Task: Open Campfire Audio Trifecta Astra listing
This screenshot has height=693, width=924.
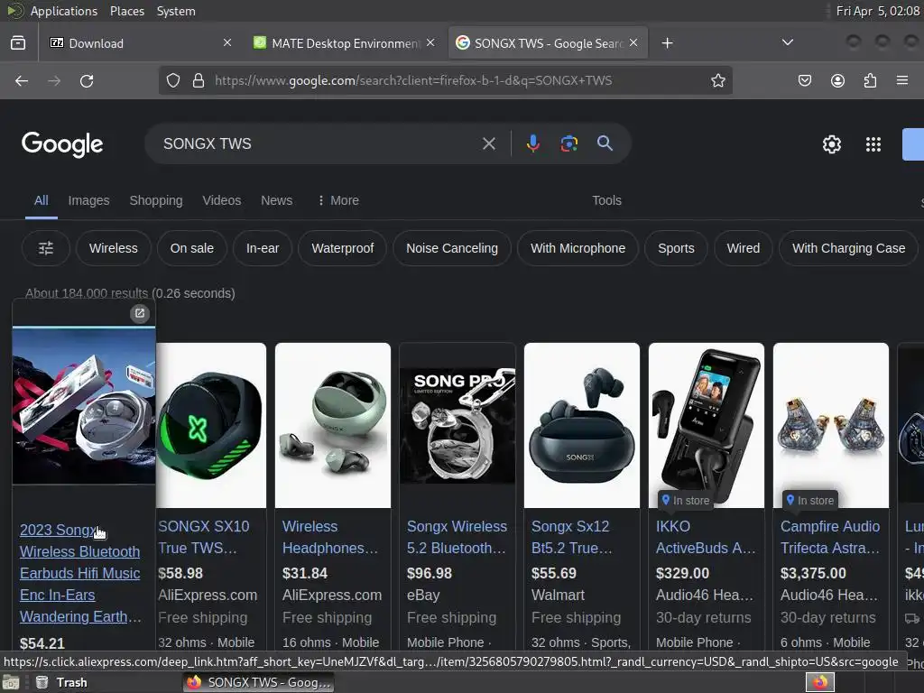Action: 830,537
